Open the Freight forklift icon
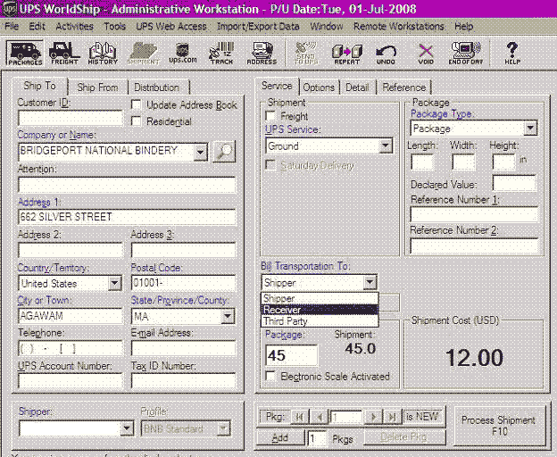The height and width of the screenshot is (457, 557). click(64, 54)
